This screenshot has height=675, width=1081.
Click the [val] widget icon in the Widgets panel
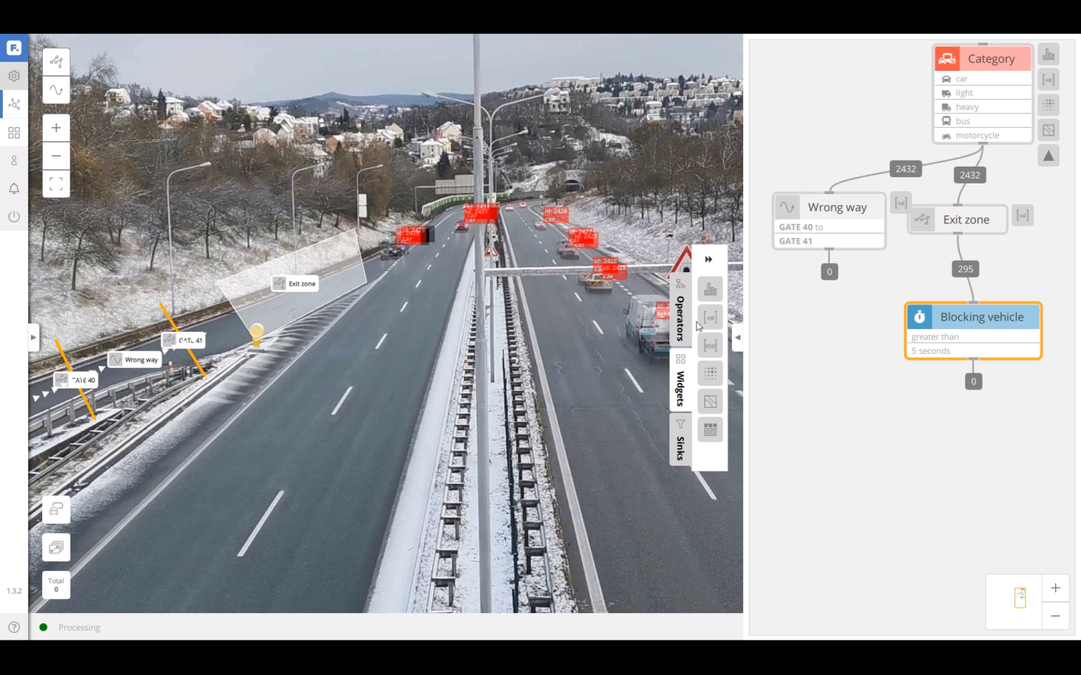[709, 316]
